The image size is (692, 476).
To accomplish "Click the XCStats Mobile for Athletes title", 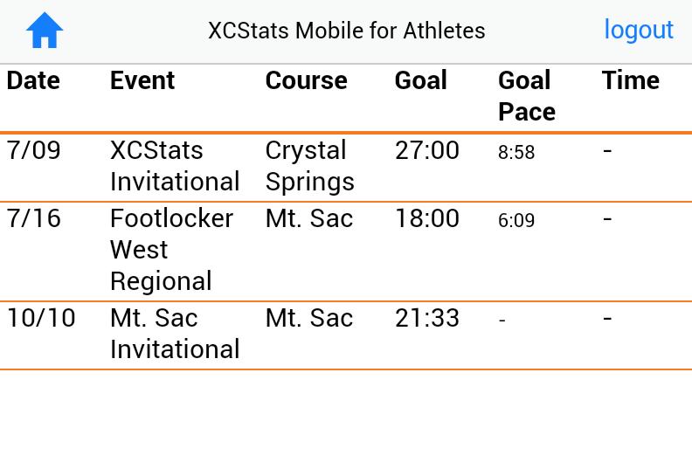I will click(346, 31).
